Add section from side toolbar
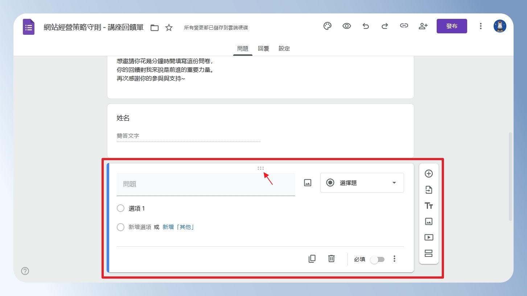The height and width of the screenshot is (296, 527). (429, 253)
